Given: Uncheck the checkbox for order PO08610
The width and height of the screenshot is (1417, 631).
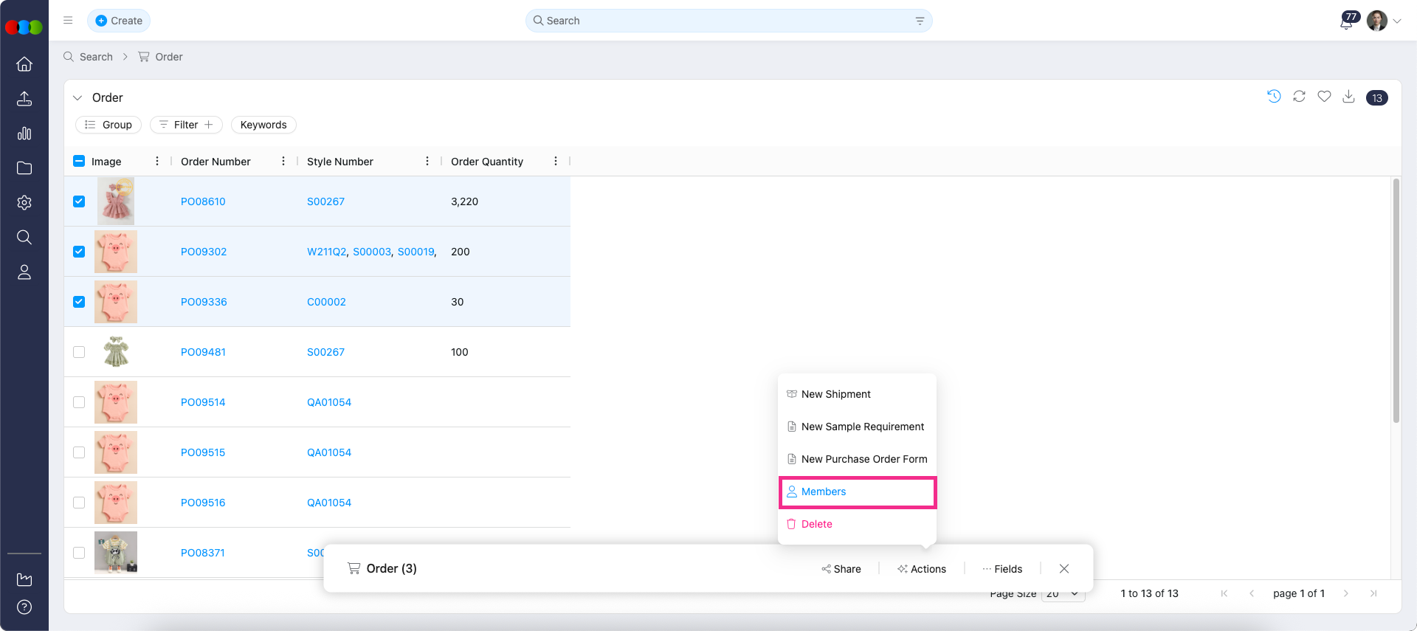Looking at the screenshot, I should coord(79,201).
